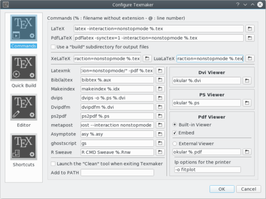Click the PdfLaTeX command input field
Viewport: 266px width, 199px height.
coord(159,38)
